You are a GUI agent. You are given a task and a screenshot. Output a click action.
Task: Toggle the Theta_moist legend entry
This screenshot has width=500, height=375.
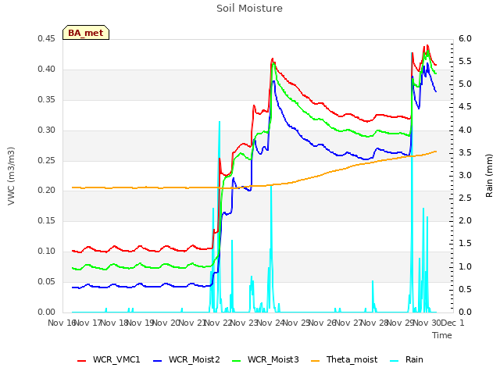pyautogui.click(x=344, y=359)
